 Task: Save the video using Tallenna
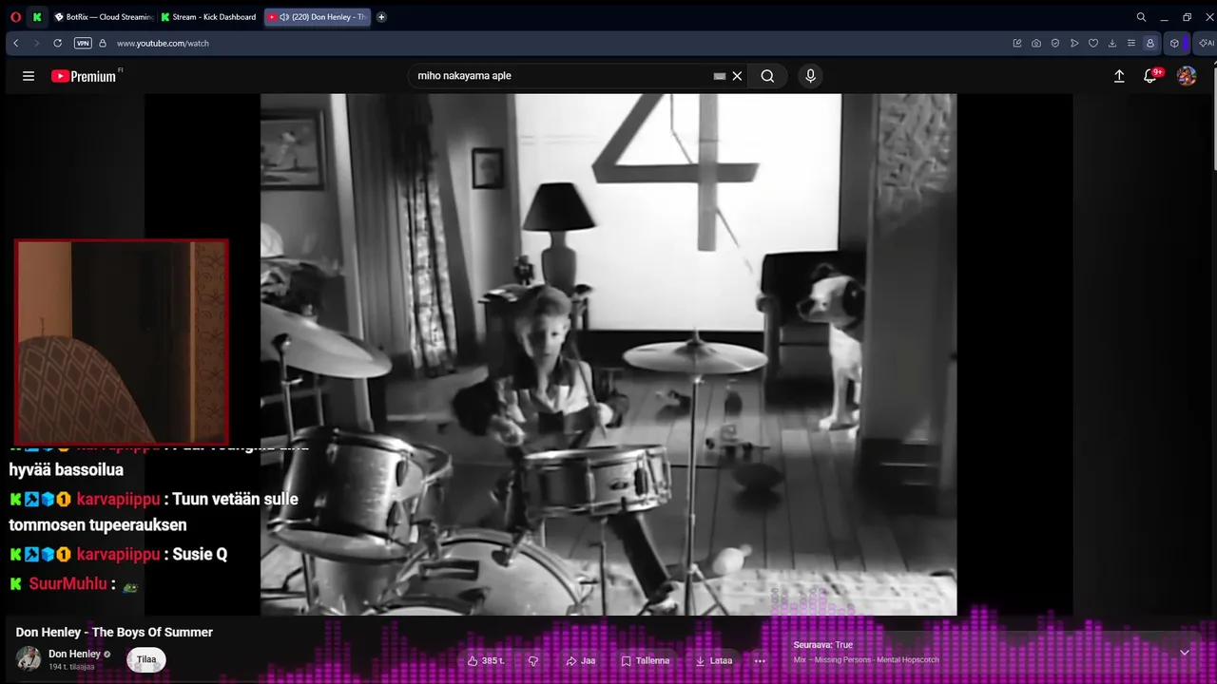tap(646, 660)
